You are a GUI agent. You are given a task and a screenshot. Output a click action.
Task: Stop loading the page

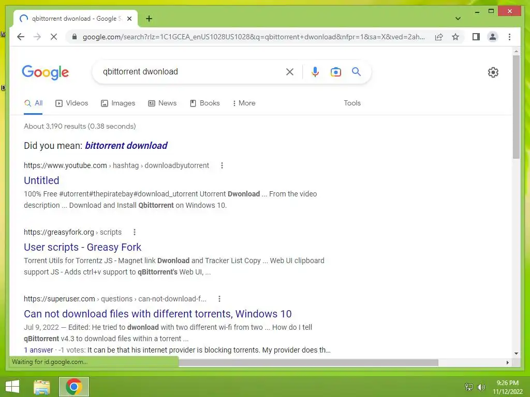click(54, 37)
